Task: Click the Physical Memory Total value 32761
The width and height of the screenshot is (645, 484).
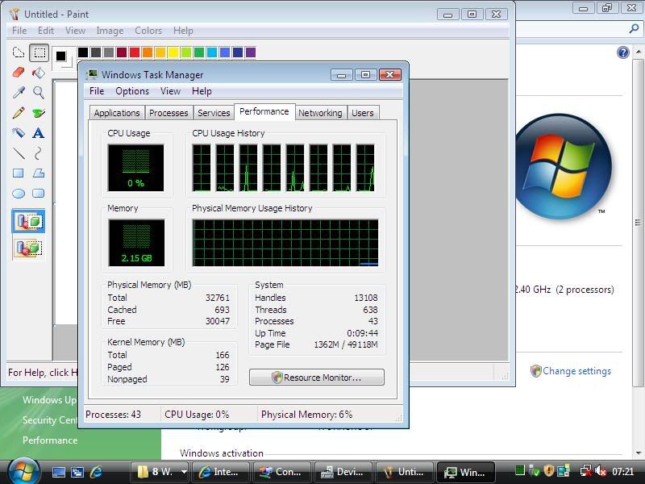Action: (218, 298)
